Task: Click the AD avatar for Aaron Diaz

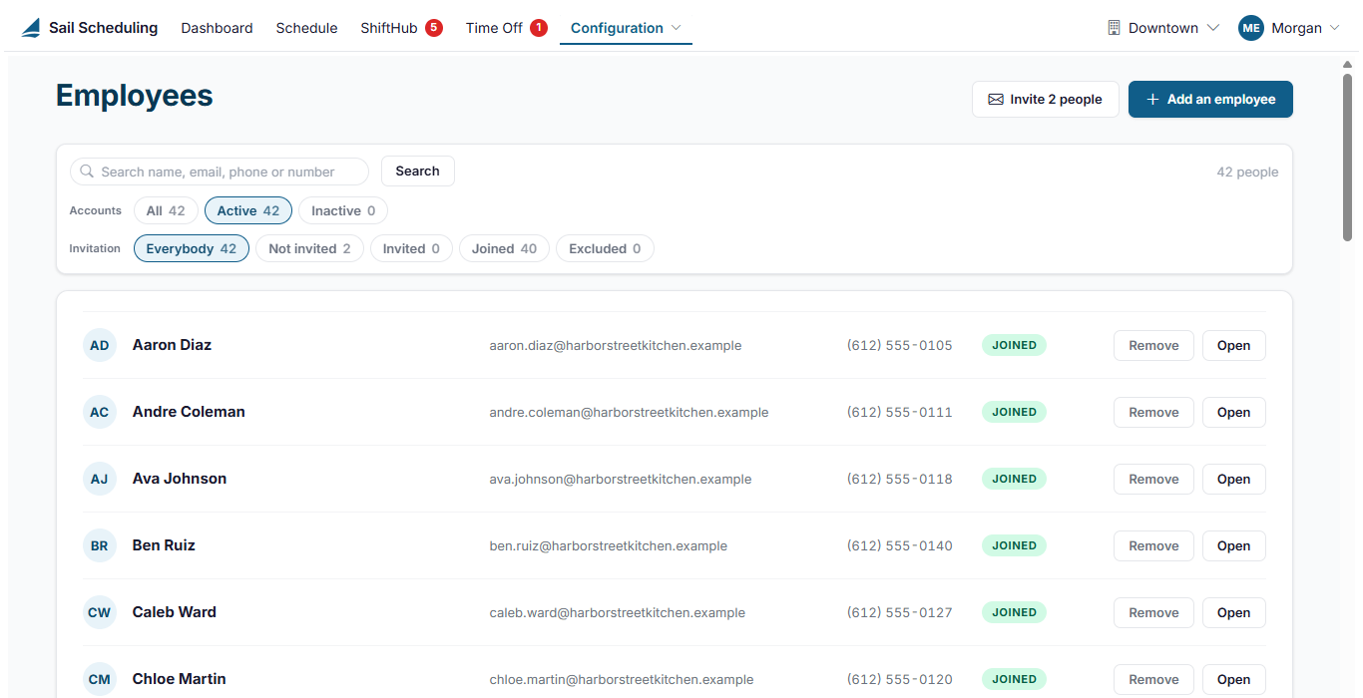Action: pos(100,346)
